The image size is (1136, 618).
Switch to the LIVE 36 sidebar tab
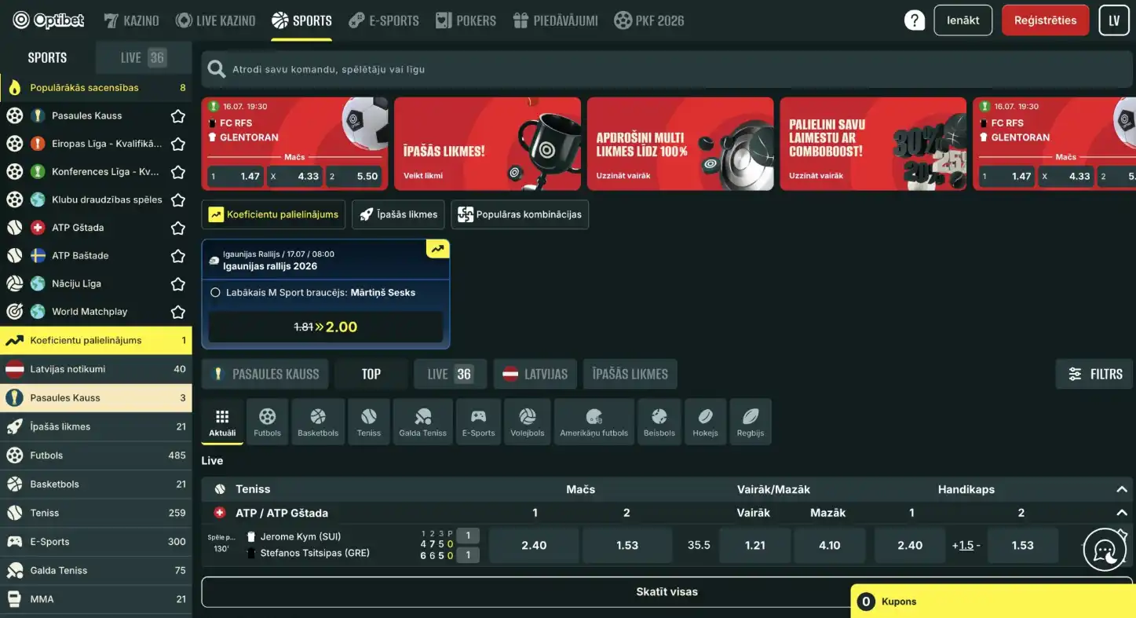[x=143, y=57]
